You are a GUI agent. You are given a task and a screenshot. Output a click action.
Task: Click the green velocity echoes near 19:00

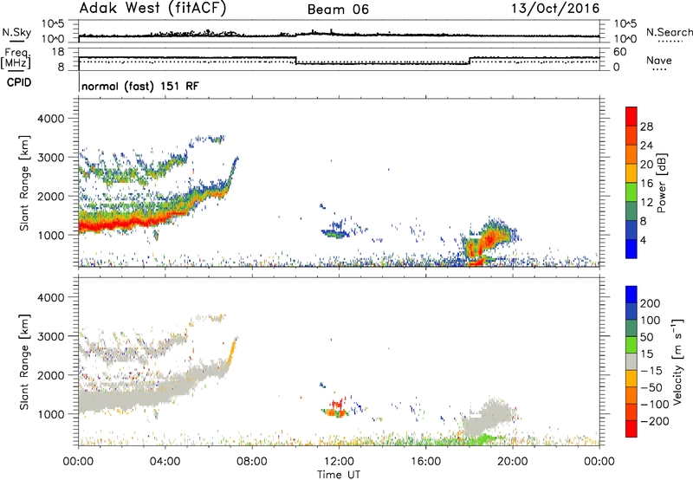pos(485,438)
